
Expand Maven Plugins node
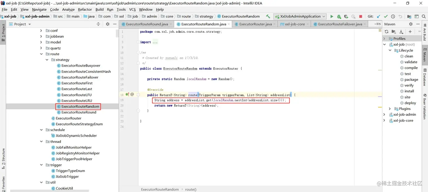(390, 109)
